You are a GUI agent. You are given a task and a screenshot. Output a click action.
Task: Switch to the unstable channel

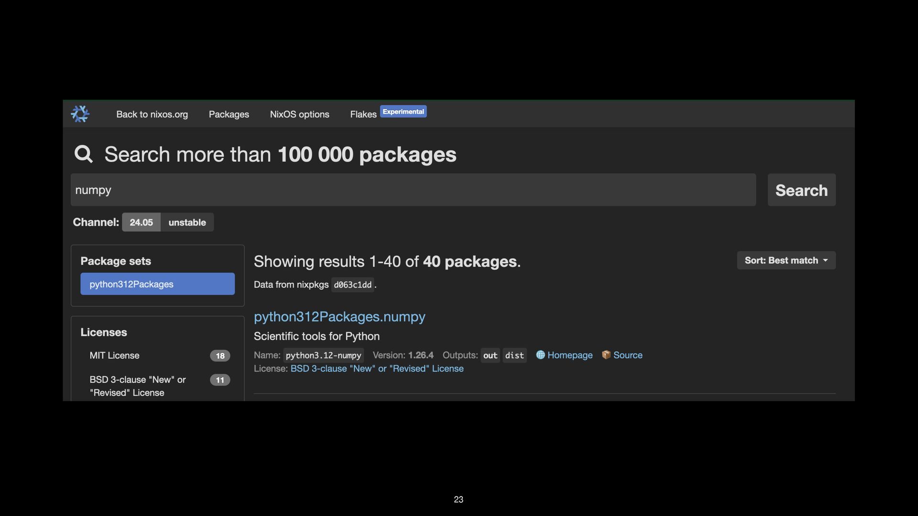tap(187, 222)
